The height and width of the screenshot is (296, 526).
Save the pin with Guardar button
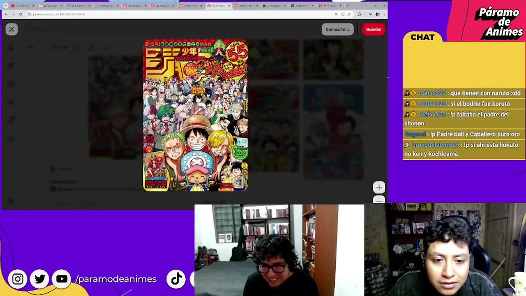click(374, 29)
